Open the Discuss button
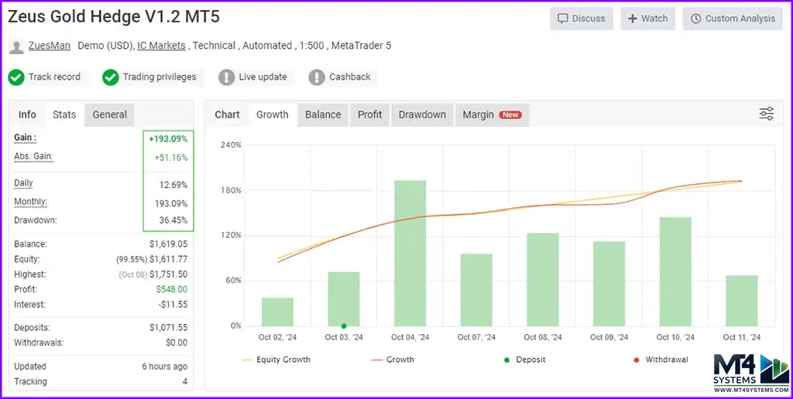The height and width of the screenshot is (399, 793). pos(582,19)
